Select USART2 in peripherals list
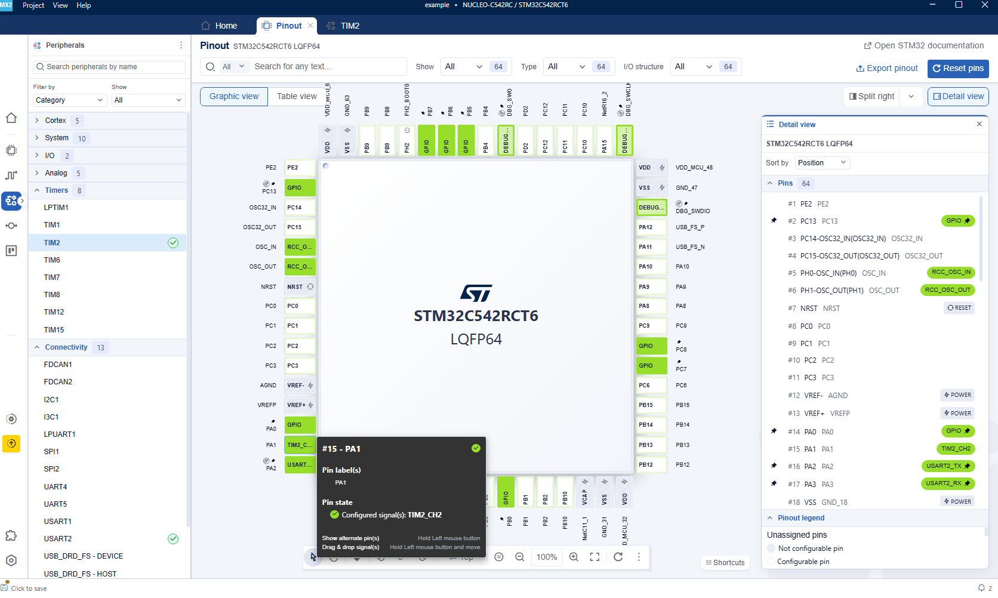Image resolution: width=998 pixels, height=598 pixels. pyautogui.click(x=107, y=539)
